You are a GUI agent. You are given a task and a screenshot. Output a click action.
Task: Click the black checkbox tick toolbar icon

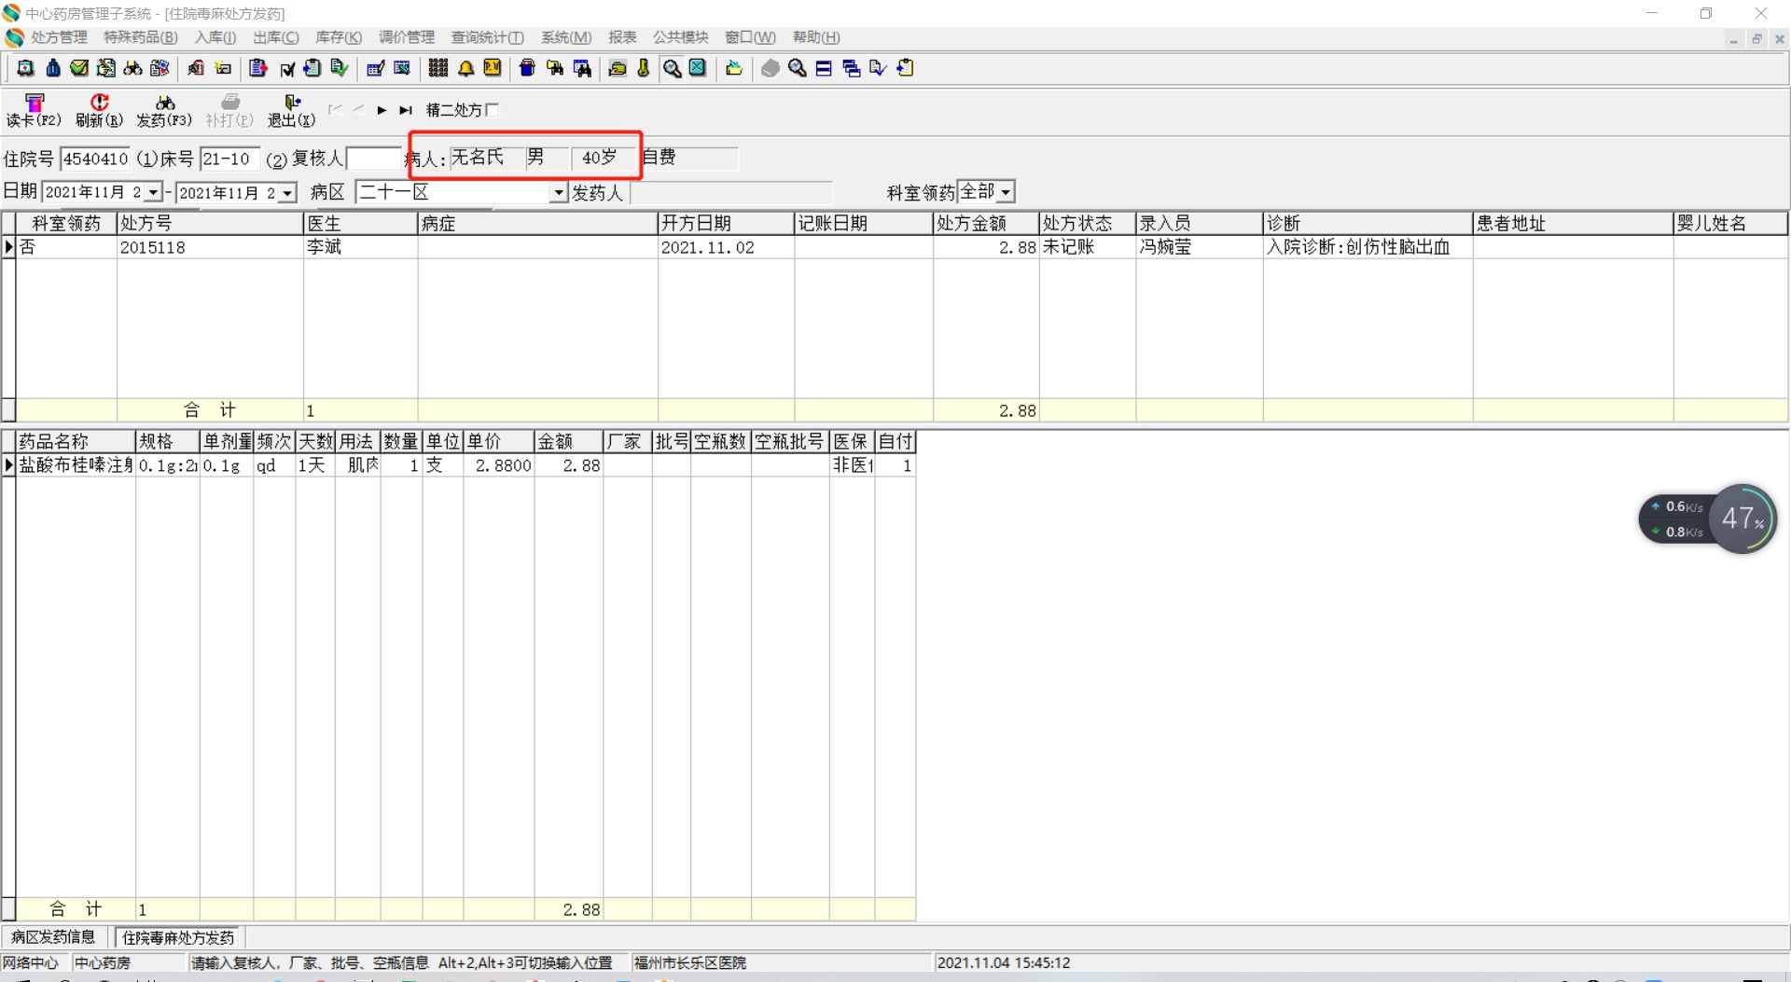coord(287,68)
